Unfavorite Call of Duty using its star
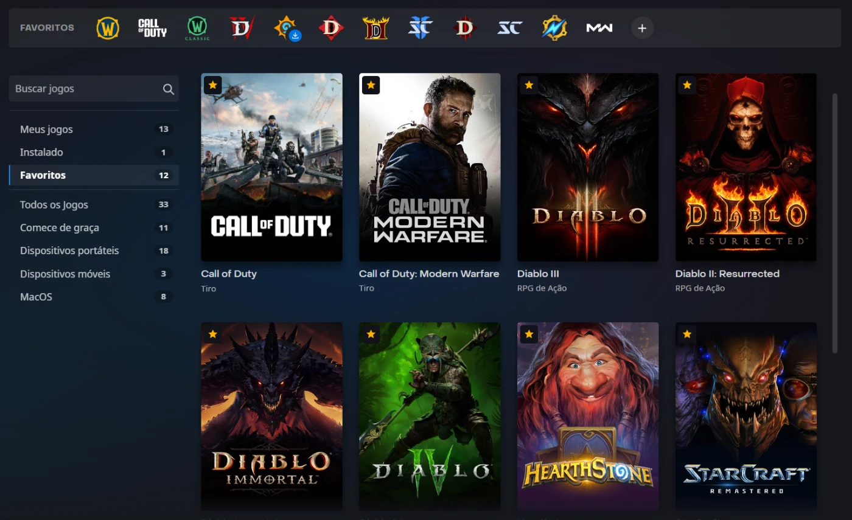Image resolution: width=852 pixels, height=520 pixels. [x=212, y=85]
